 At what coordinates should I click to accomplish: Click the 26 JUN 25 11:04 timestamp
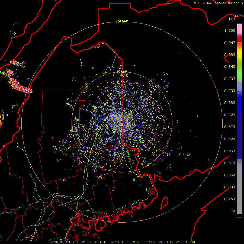(x=177, y=242)
